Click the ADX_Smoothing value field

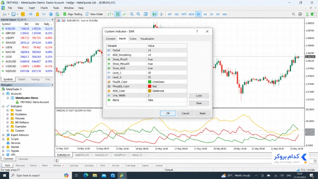(x=167, y=55)
